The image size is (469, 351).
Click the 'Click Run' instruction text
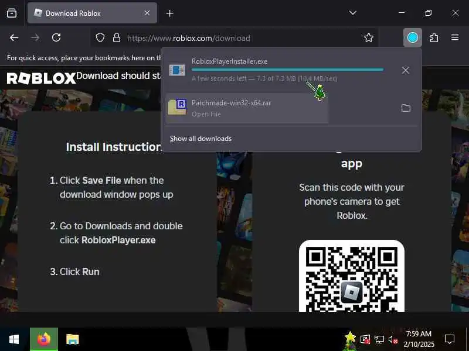[79, 271]
